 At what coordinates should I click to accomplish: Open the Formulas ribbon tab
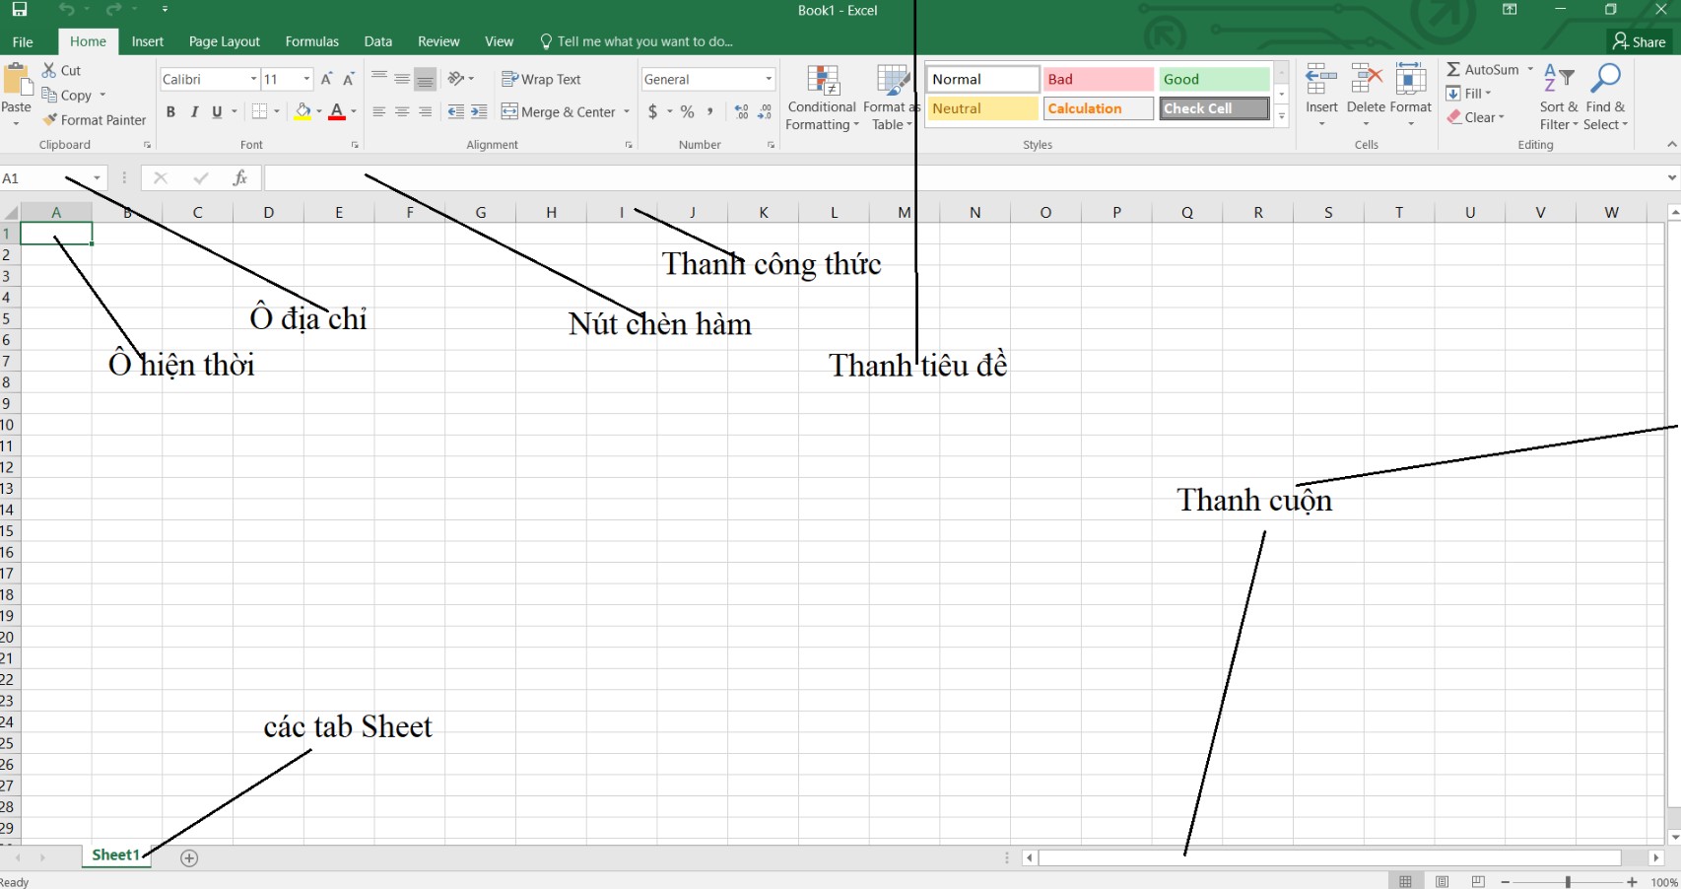click(x=311, y=41)
